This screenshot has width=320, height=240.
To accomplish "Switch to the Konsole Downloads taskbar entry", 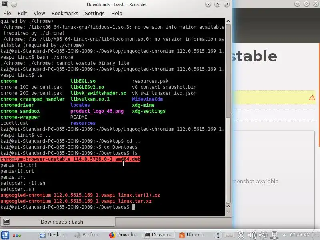I will pos(158,235).
